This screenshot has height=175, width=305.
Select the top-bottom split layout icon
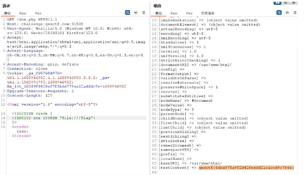(x=286, y=2)
